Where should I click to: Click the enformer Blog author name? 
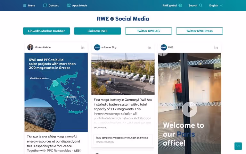point(109,47)
